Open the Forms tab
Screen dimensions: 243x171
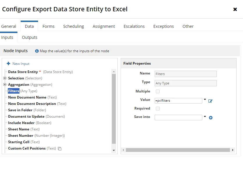click(x=49, y=26)
